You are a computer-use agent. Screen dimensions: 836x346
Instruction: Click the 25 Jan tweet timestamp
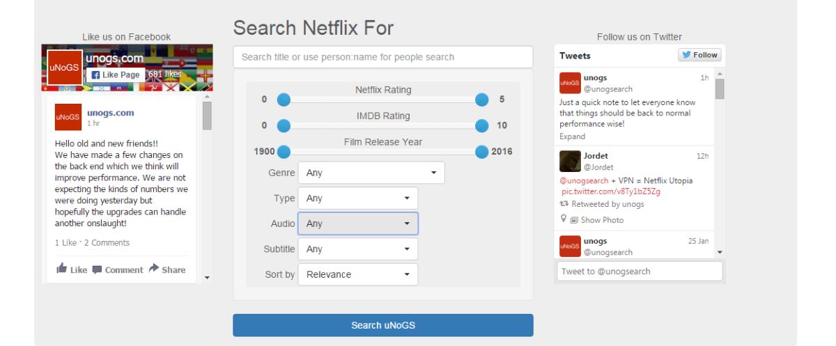[699, 241]
